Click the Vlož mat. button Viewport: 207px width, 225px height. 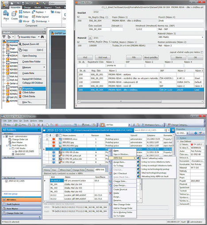(x=103, y=57)
